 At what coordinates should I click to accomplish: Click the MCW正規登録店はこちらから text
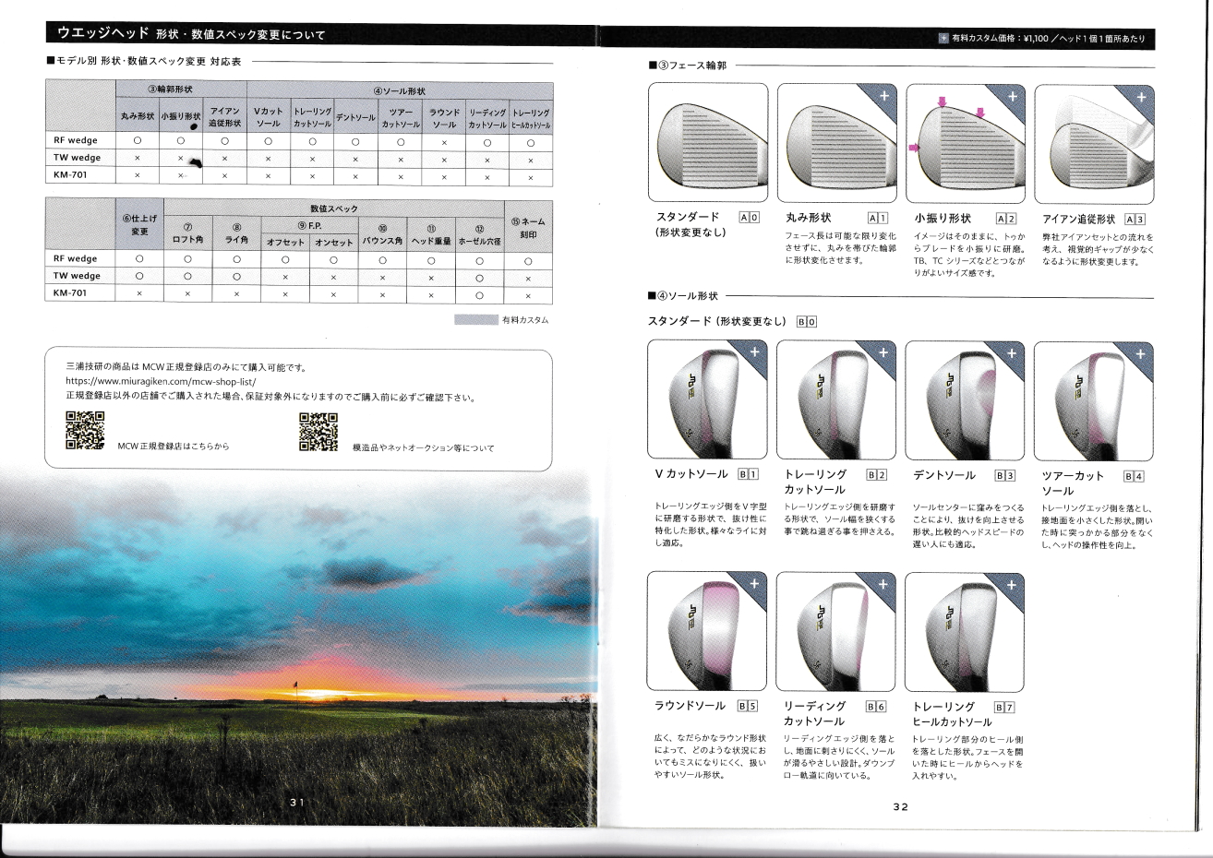tap(174, 447)
